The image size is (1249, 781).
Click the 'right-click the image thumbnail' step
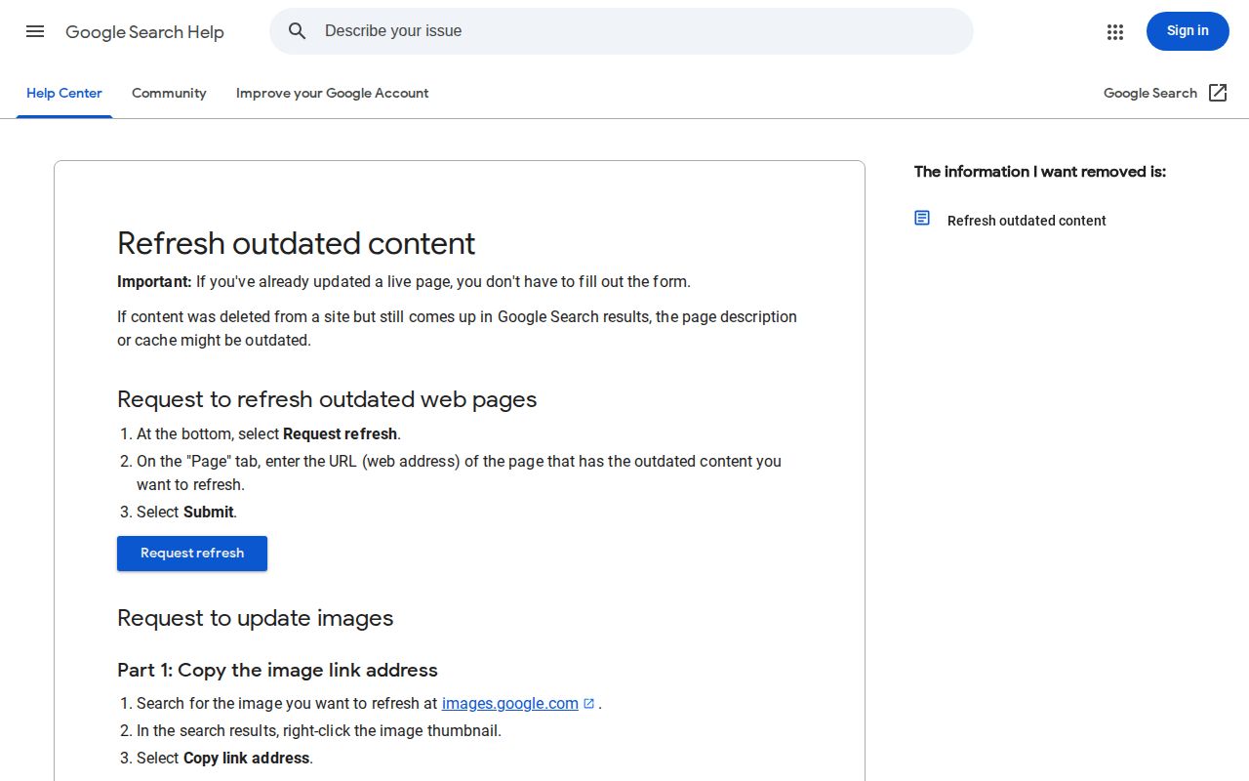click(319, 731)
